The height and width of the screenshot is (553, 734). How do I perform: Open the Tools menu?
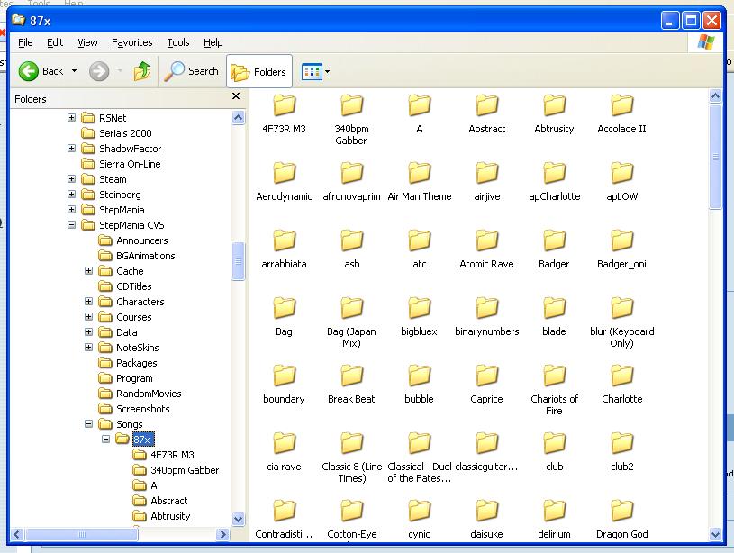coord(178,42)
